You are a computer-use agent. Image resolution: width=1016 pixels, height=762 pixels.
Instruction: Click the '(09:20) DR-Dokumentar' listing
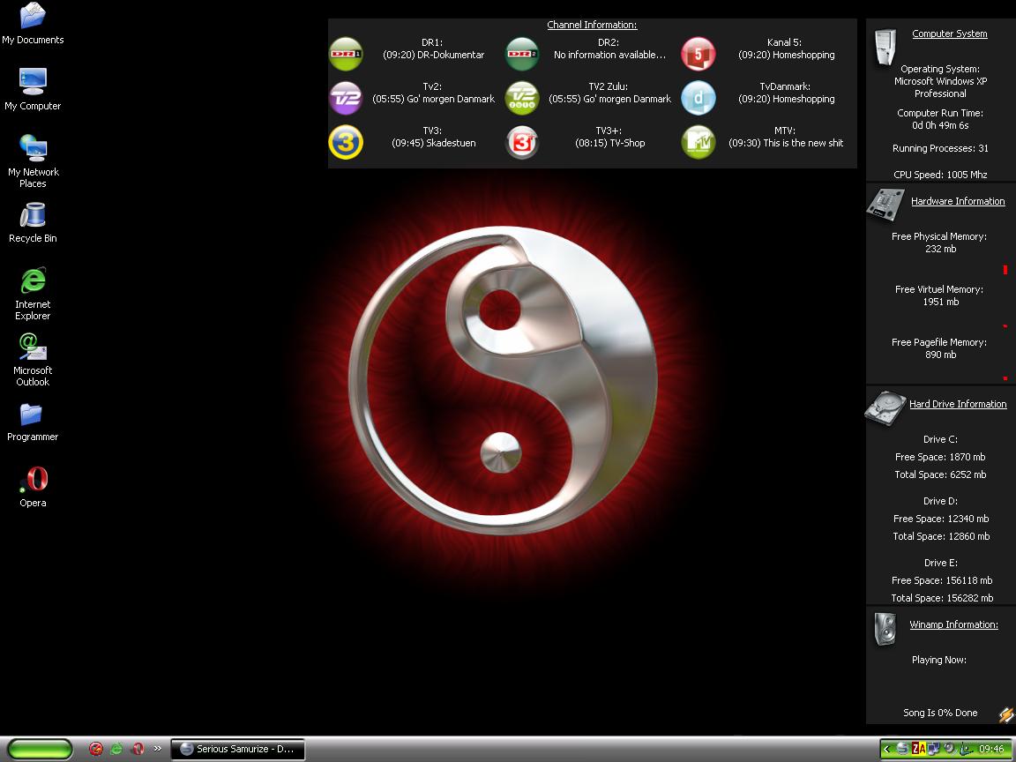[x=434, y=55]
